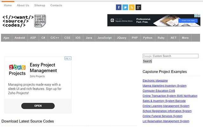This screenshot has width=203, height=127.
Task: Open Online Funeral Services System link
Action: 162,116
